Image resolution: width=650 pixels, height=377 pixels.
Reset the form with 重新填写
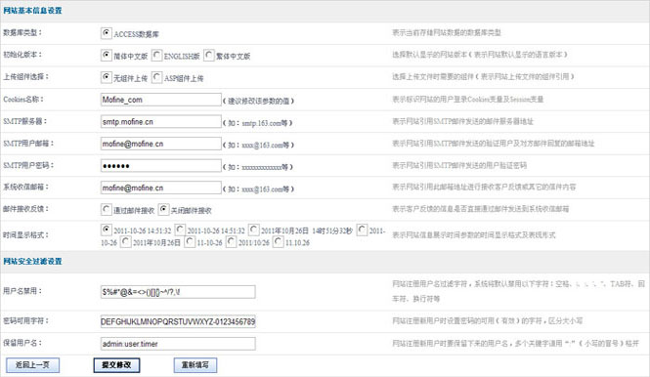point(195,365)
